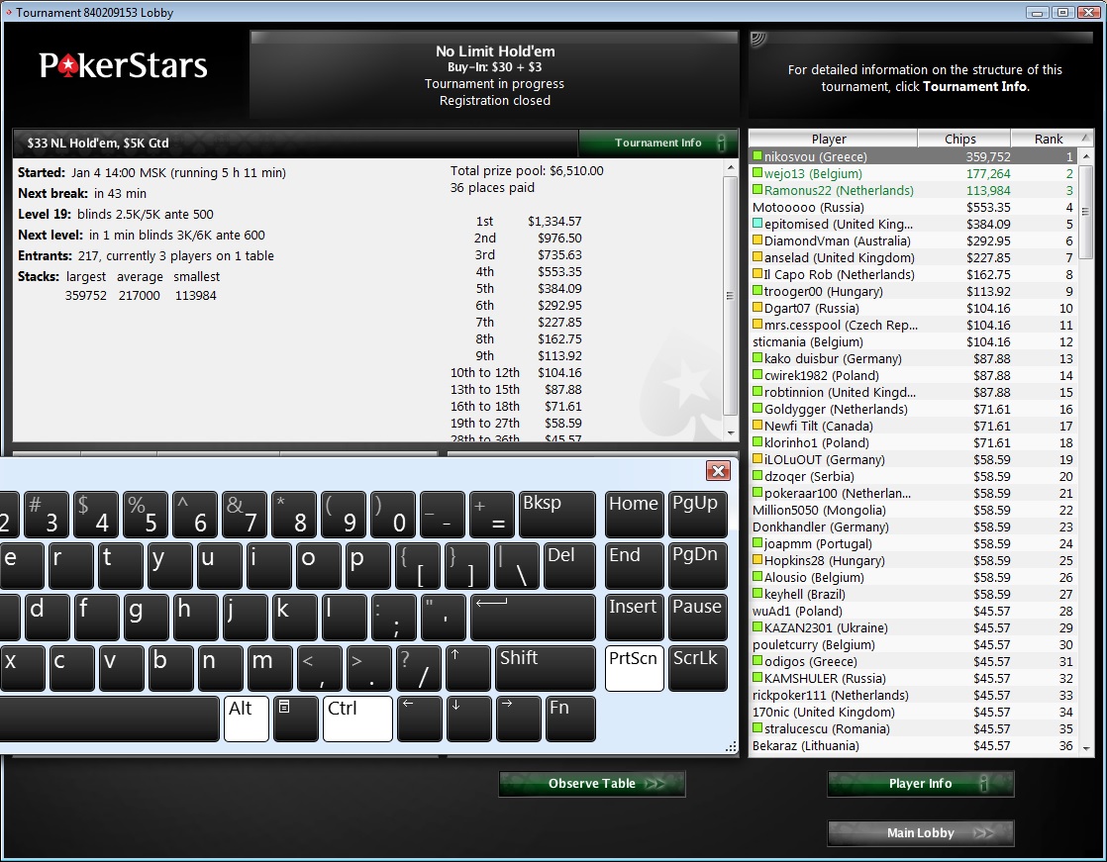1107x862 pixels.
Task: Click the m key on keyboard
Action: [269, 668]
